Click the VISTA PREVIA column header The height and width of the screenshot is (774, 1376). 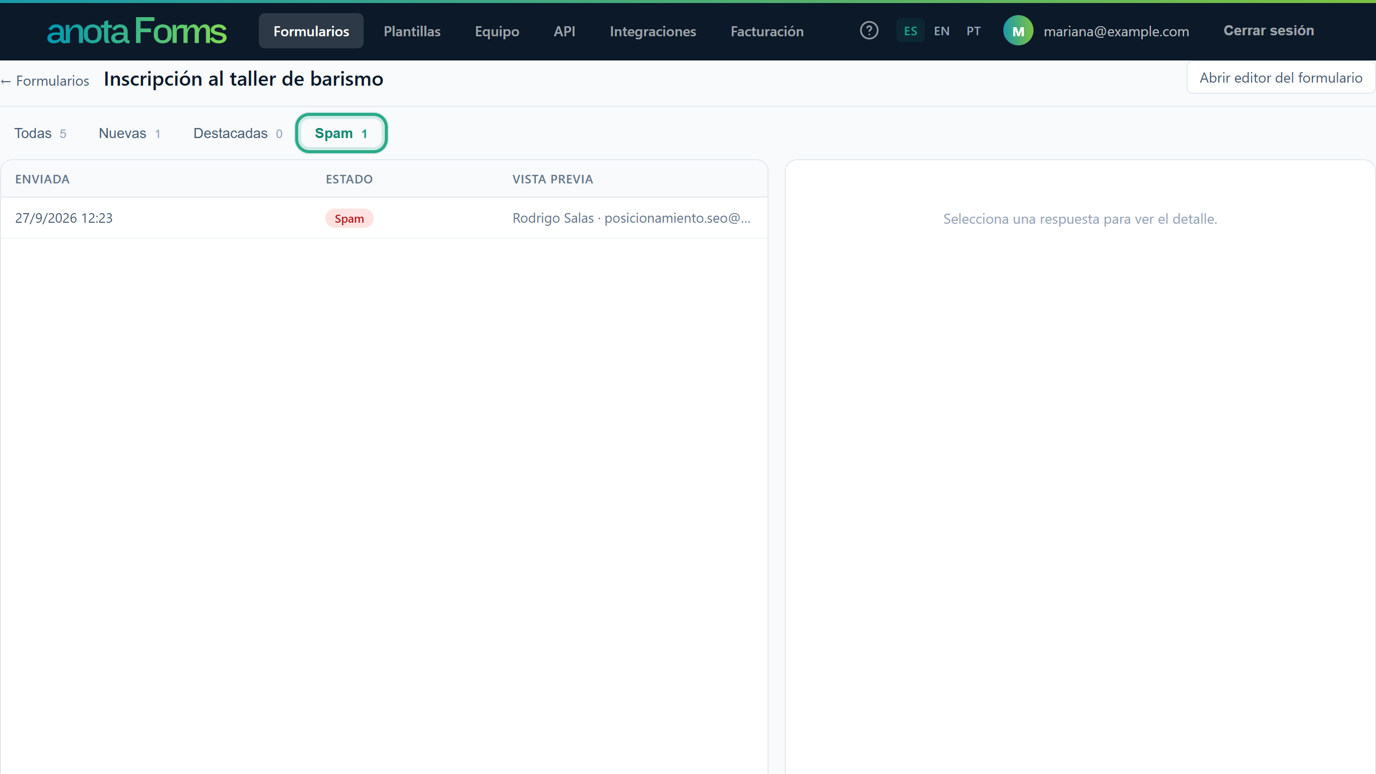point(553,179)
